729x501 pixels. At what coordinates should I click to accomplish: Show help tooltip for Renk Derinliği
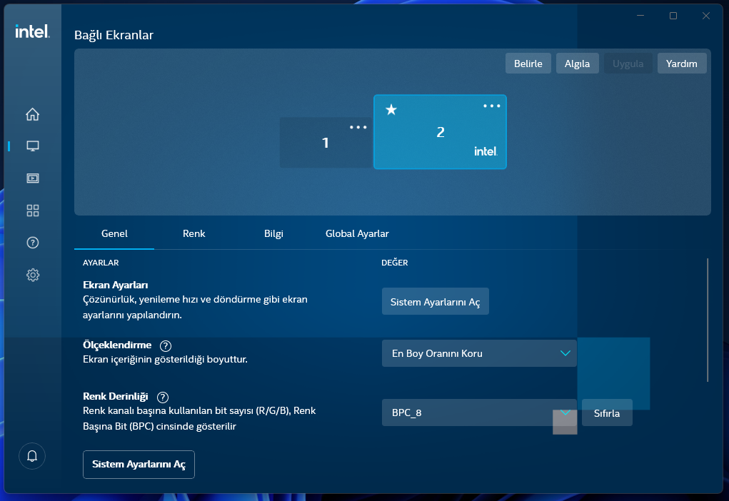click(x=163, y=398)
